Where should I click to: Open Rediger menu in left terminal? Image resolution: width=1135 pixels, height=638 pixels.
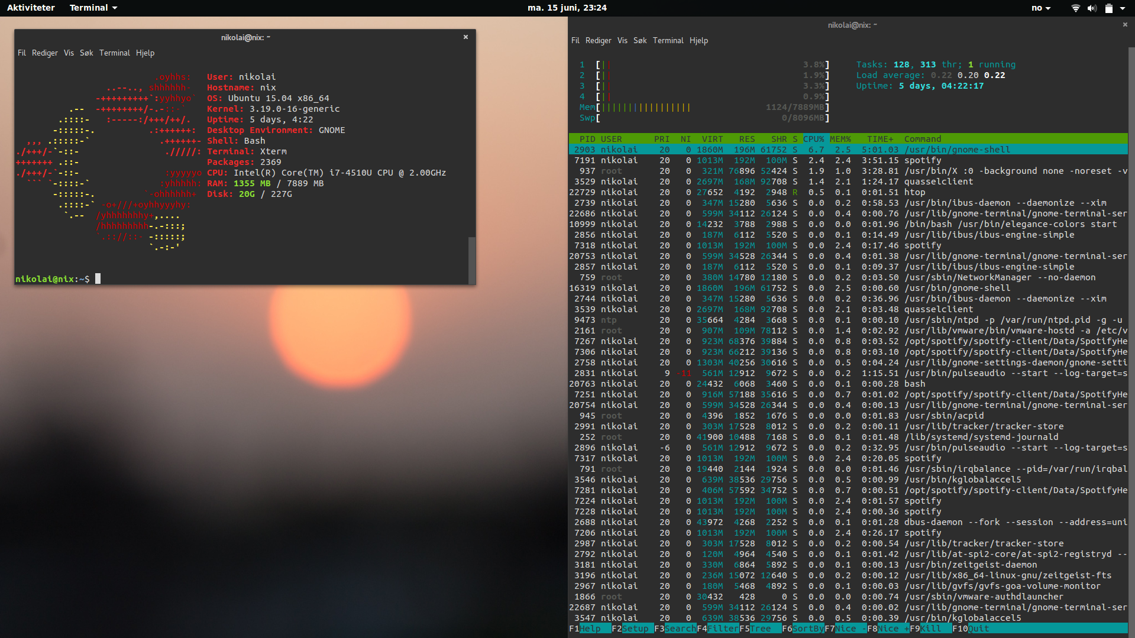point(45,53)
